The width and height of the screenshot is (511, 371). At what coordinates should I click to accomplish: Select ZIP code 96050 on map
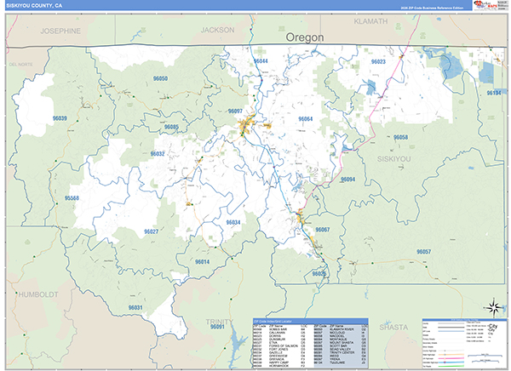[160, 78]
